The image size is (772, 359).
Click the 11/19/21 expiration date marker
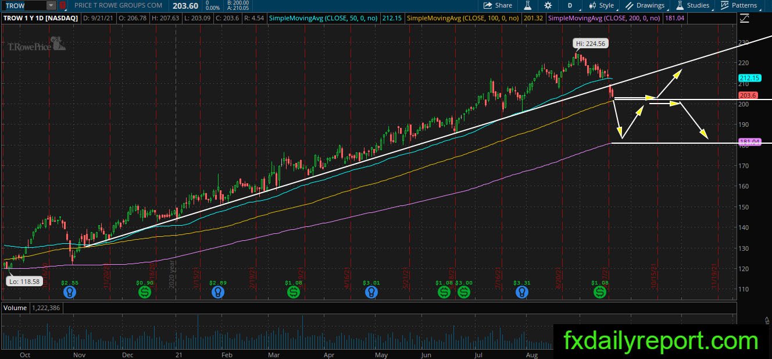716,275
